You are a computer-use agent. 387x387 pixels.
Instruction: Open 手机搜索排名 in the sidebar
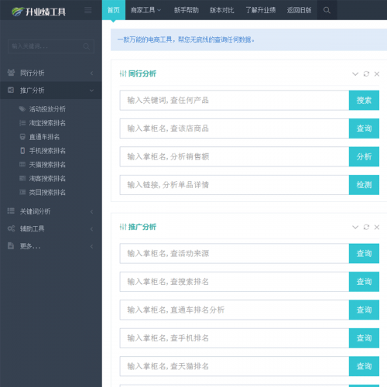47,151
